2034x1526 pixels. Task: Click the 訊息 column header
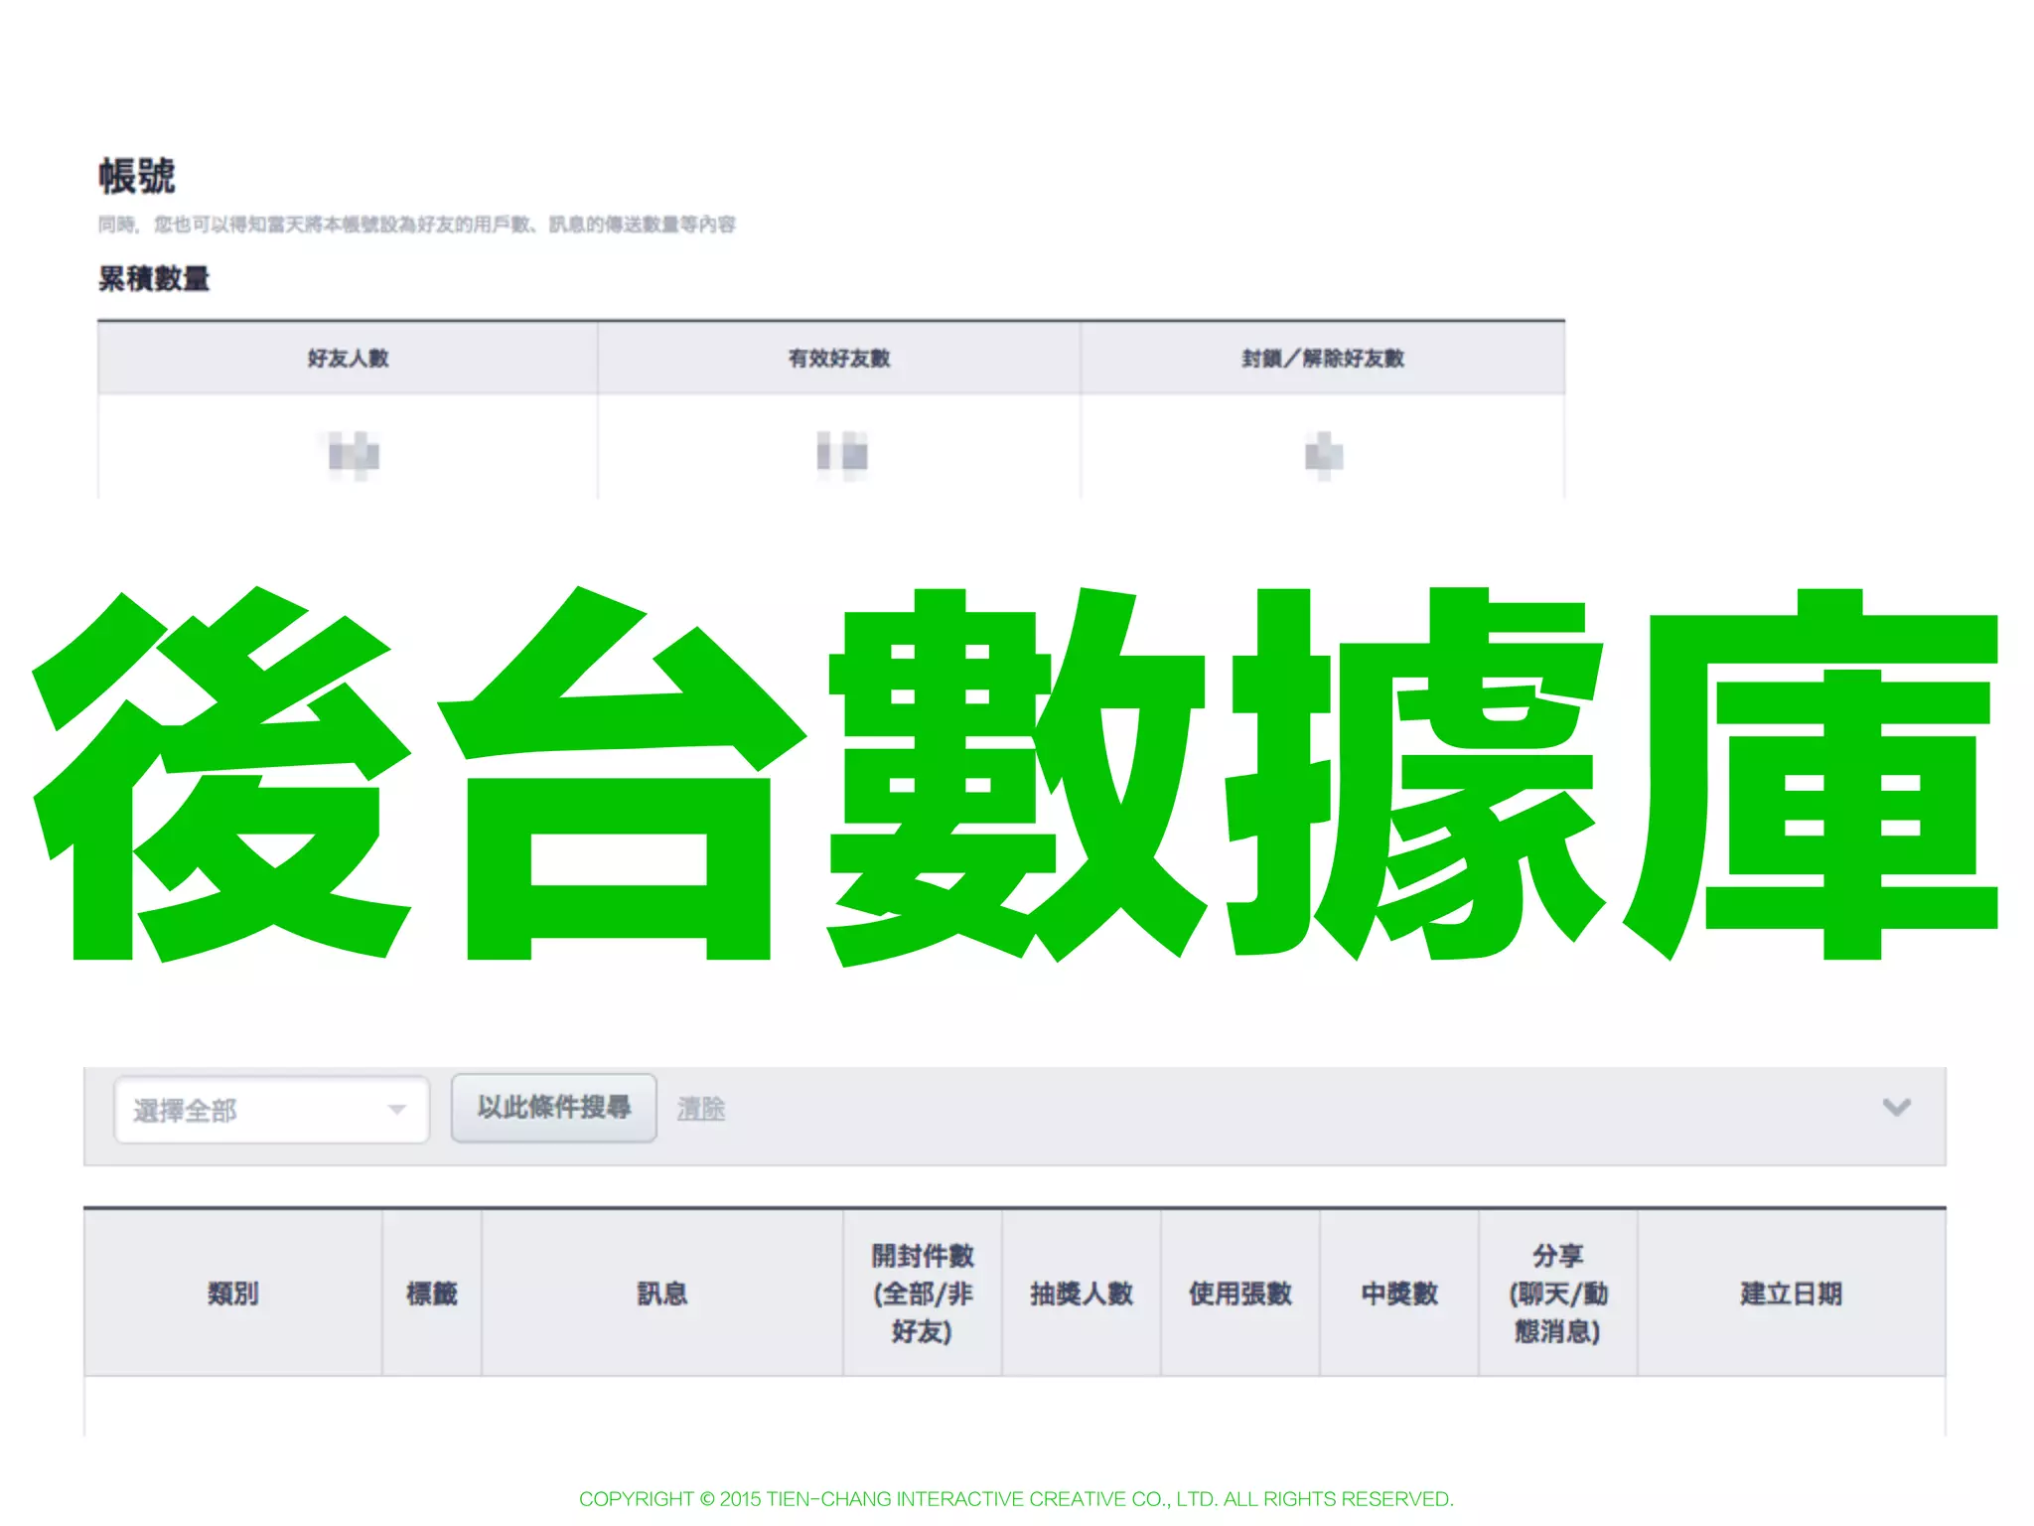click(662, 1293)
